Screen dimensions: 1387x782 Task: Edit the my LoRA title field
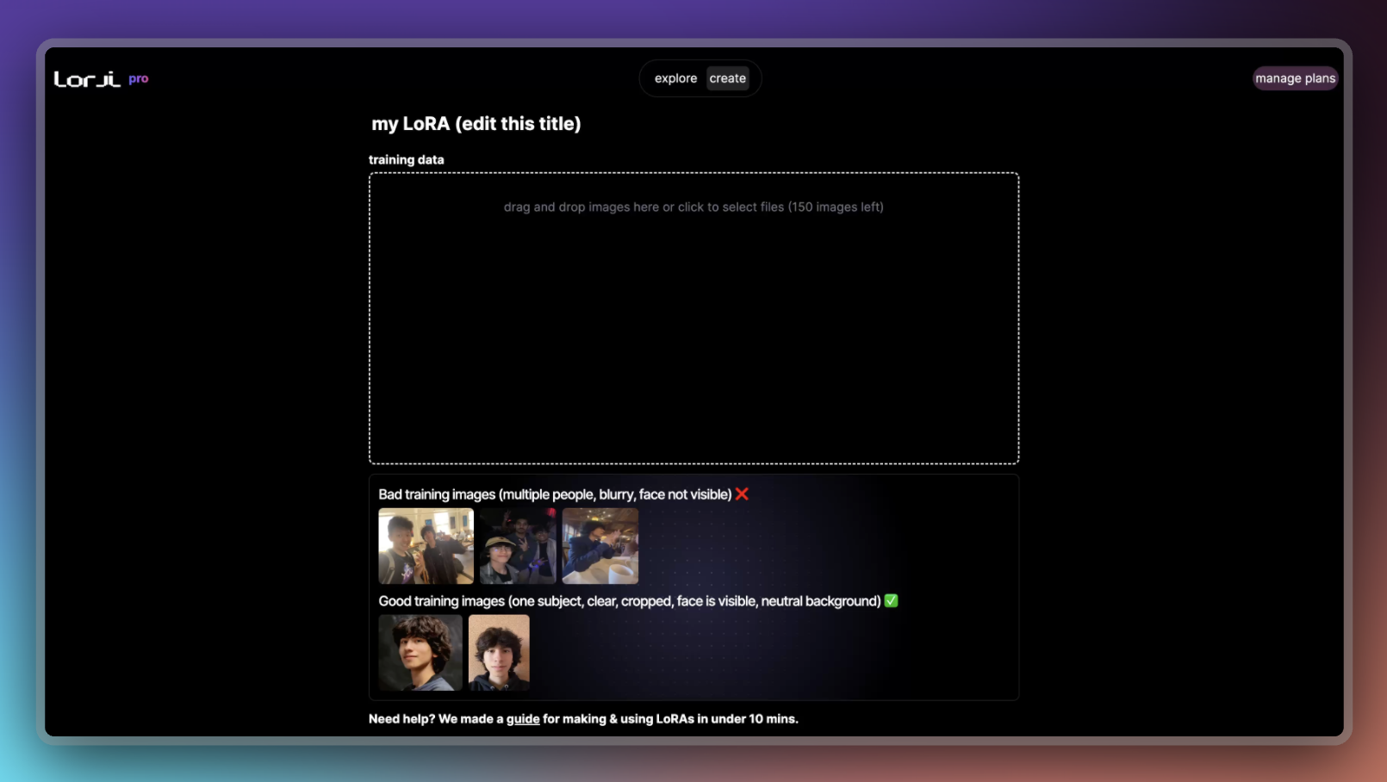click(476, 124)
